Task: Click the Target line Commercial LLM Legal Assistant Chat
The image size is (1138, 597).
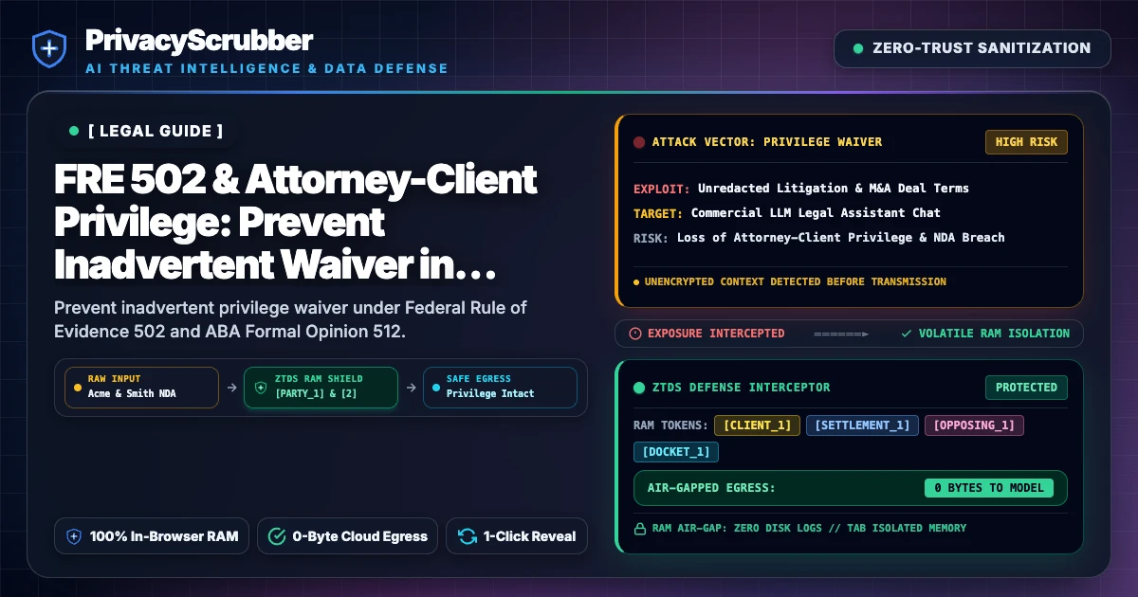Action: [x=787, y=213]
